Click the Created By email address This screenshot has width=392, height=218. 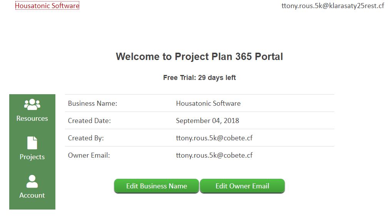214,138
